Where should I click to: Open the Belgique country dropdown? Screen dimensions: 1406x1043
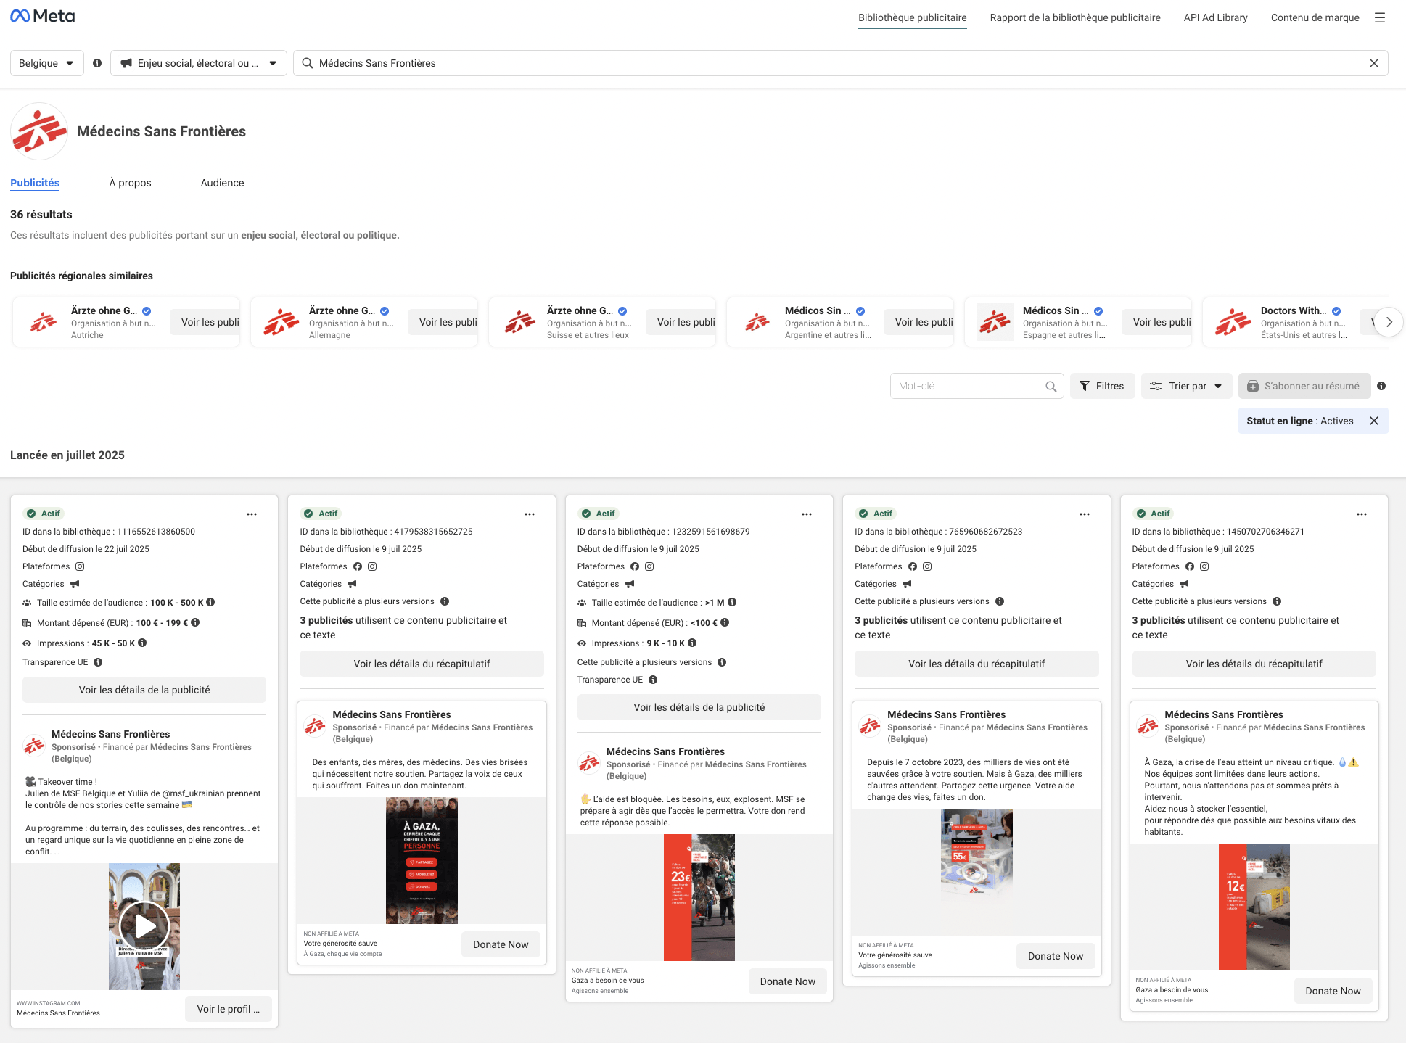click(47, 63)
